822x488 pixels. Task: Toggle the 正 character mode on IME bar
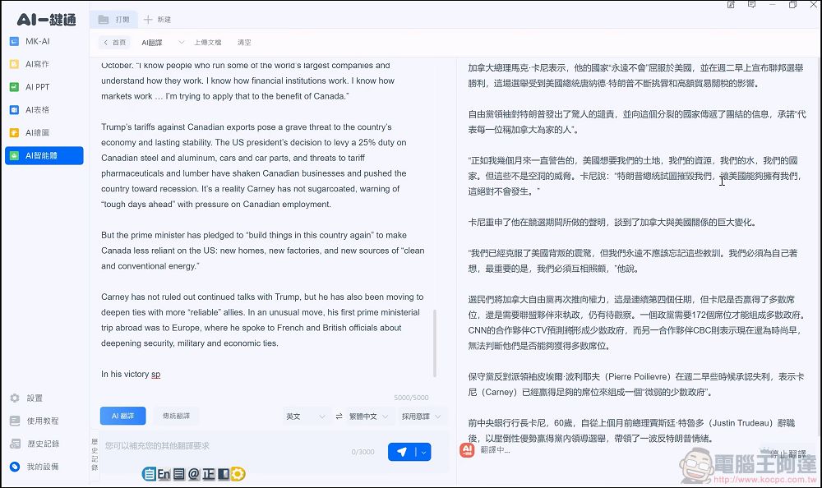coord(208,474)
